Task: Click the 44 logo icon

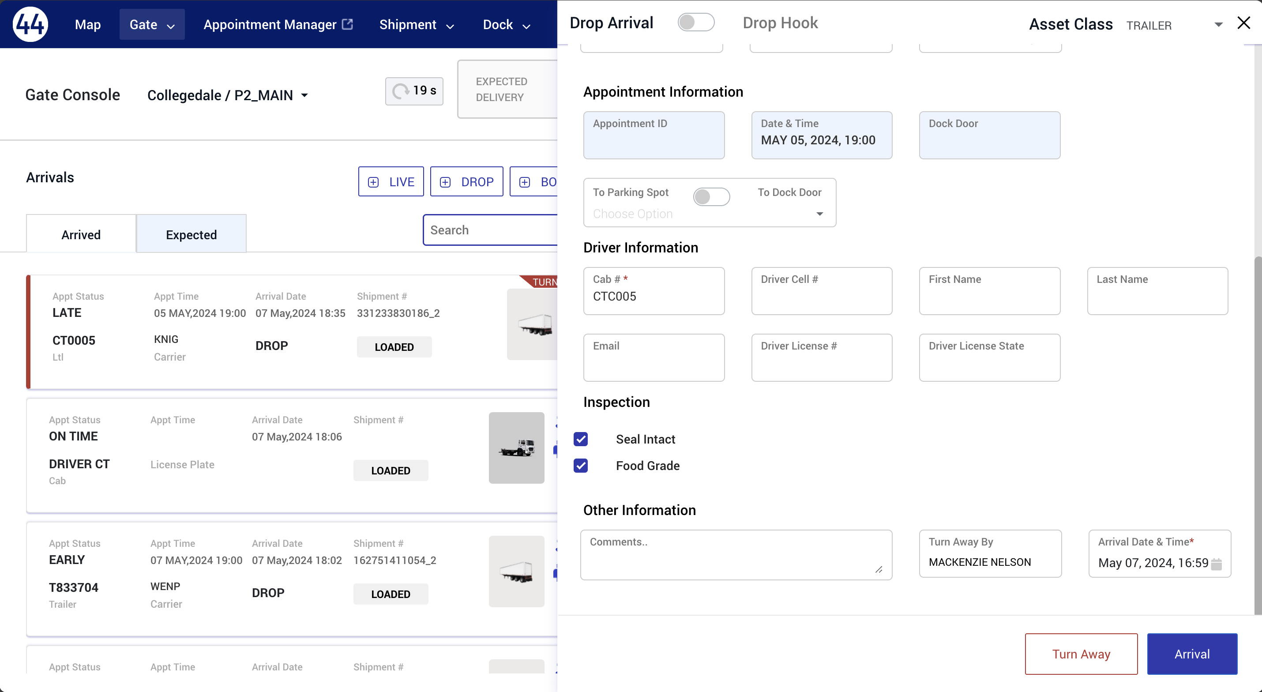Action: [x=30, y=24]
